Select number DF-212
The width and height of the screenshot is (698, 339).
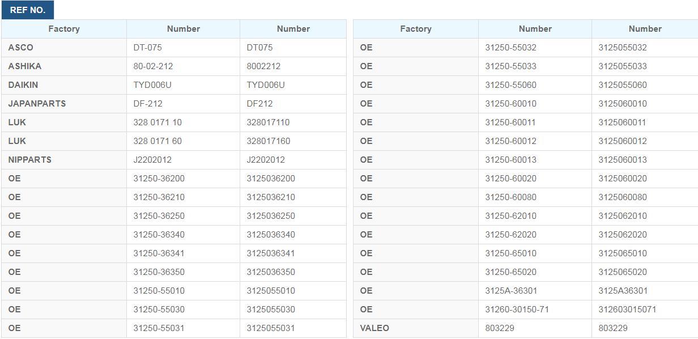[x=148, y=104]
